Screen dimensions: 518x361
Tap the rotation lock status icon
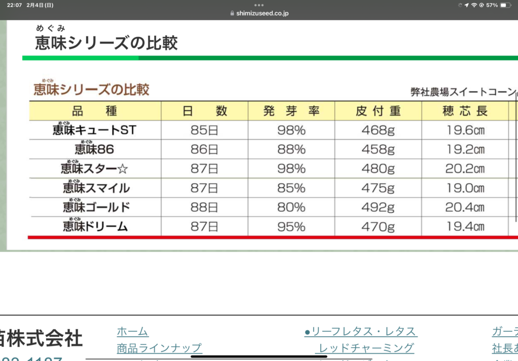pos(482,5)
